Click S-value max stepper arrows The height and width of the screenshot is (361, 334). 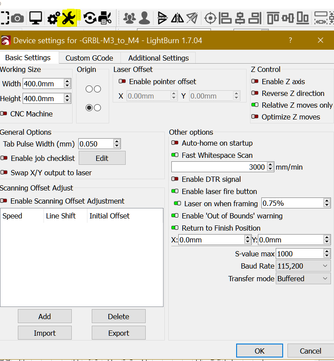(327, 253)
